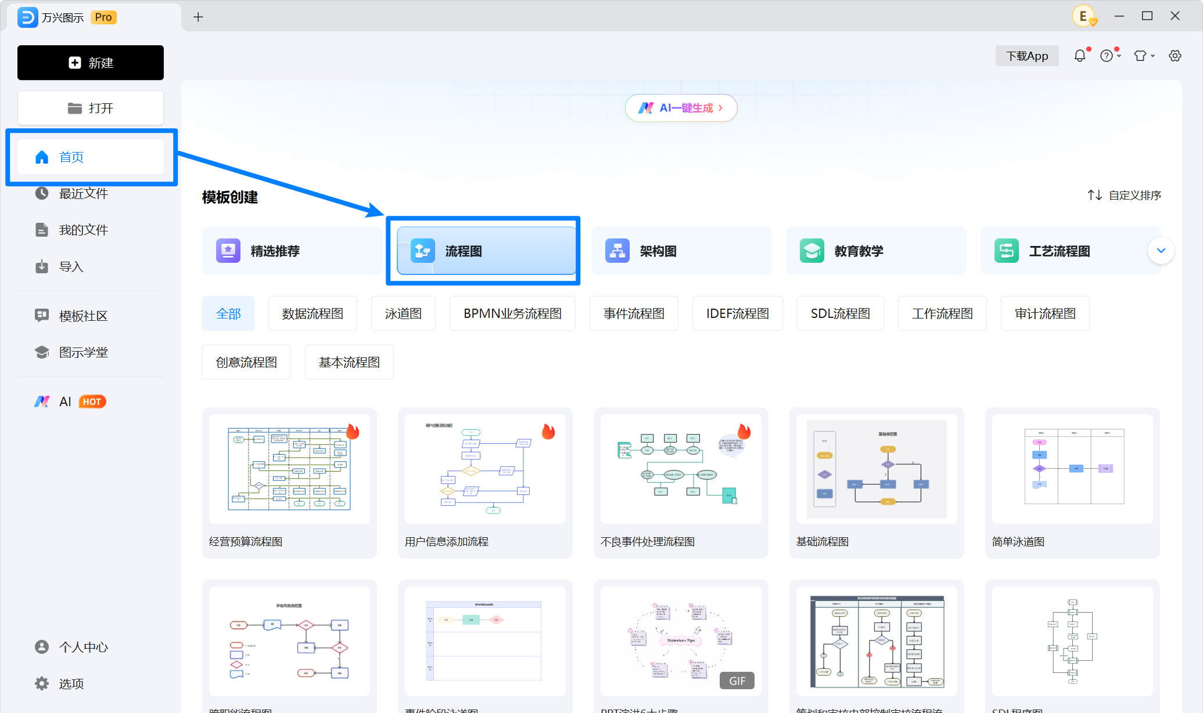Select the 全部 filter tab

click(x=228, y=313)
